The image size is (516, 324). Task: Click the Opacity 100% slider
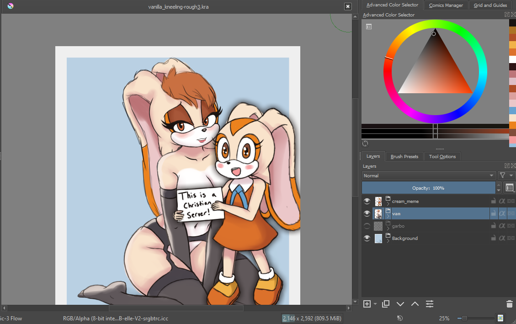pos(429,188)
